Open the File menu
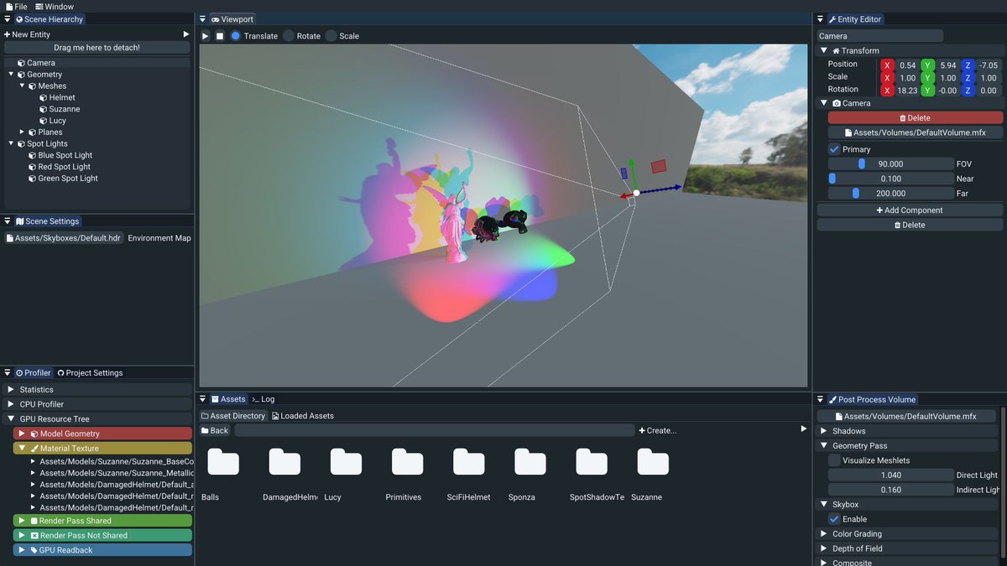The image size is (1007, 566). pos(16,7)
